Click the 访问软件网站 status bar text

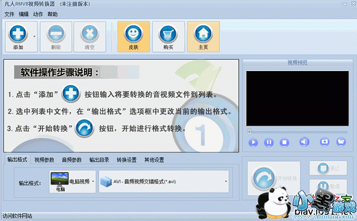tap(17, 216)
